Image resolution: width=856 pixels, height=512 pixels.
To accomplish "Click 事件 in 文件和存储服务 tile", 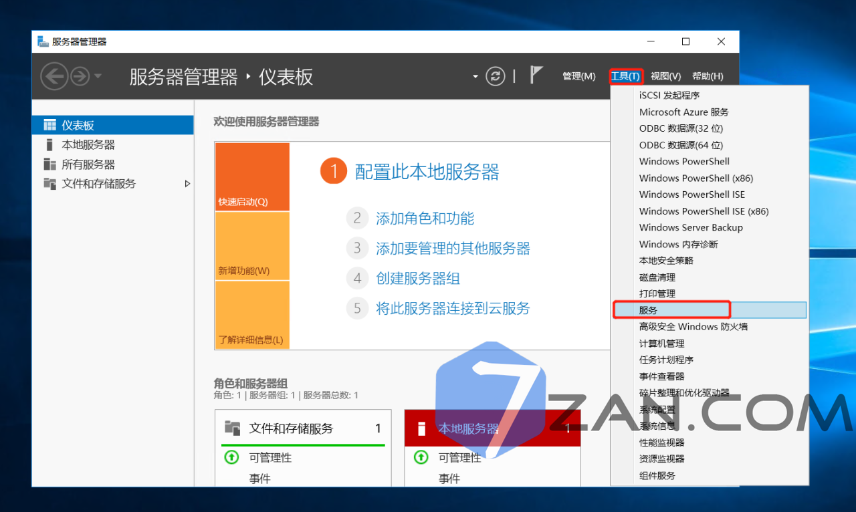I will point(259,479).
